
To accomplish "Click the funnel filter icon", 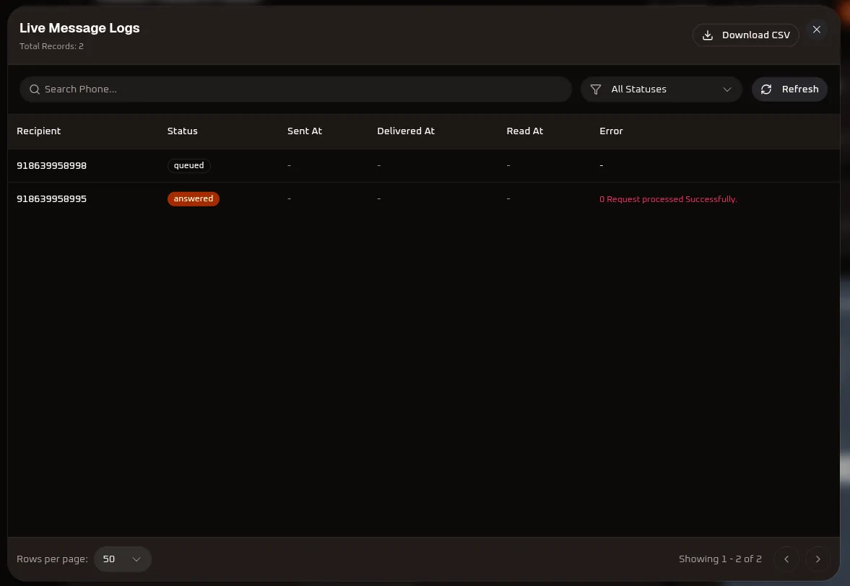I will coord(595,89).
